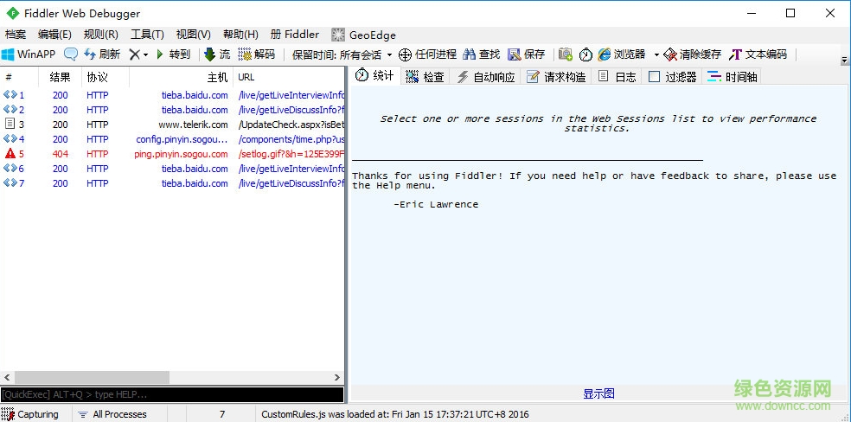
Task: Sort sessions by 结果 column header
Action: point(60,77)
